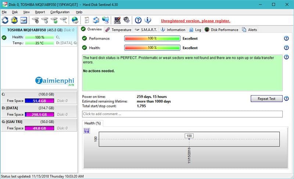Open the Help menu

(x=79, y=12)
